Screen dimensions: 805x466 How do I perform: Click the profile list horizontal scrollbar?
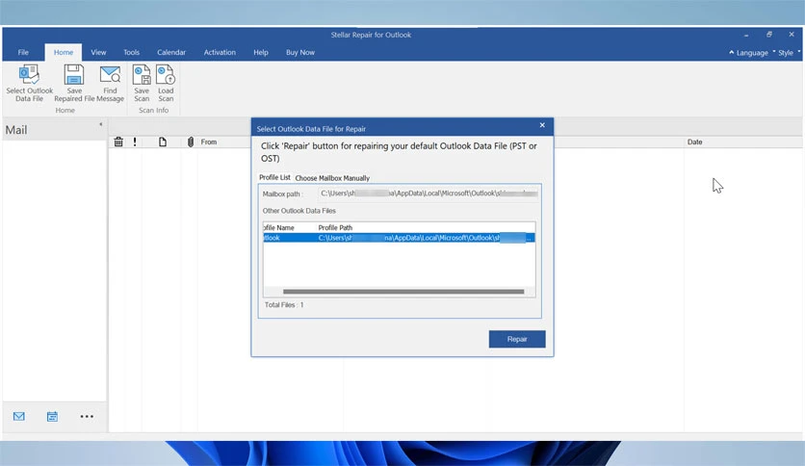click(403, 292)
